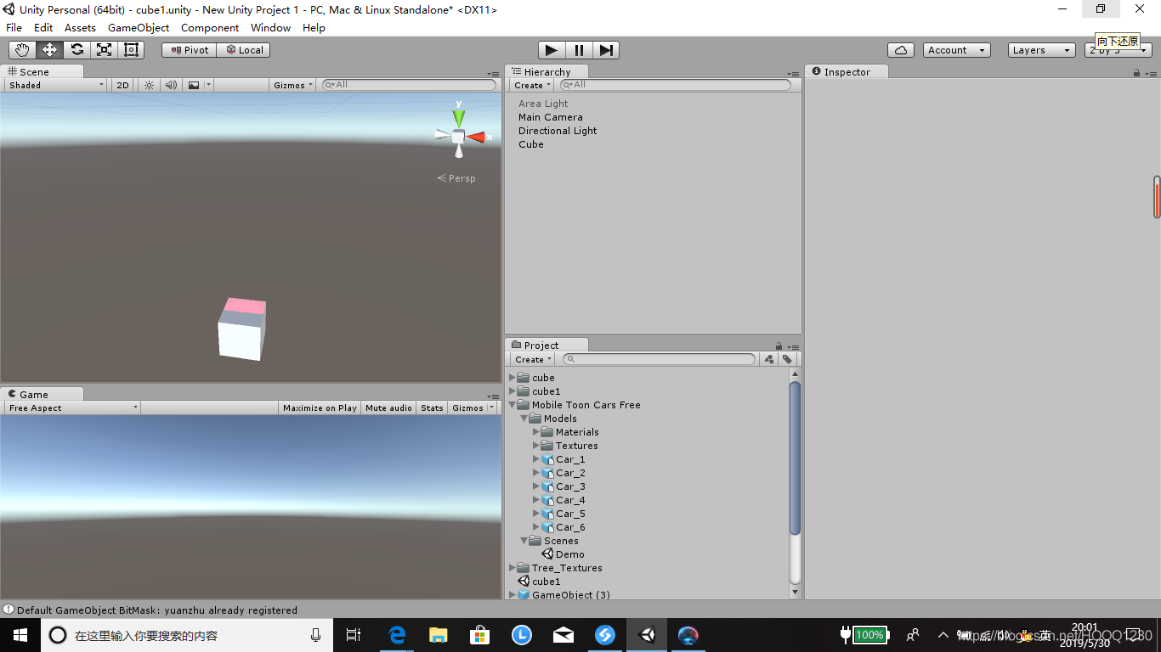1161x652 pixels.
Task: Select Area Light in Hierarchy
Action: pyautogui.click(x=543, y=104)
